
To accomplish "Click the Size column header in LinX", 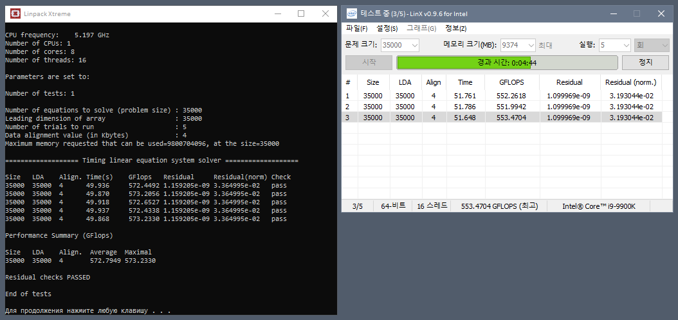I will [372, 82].
